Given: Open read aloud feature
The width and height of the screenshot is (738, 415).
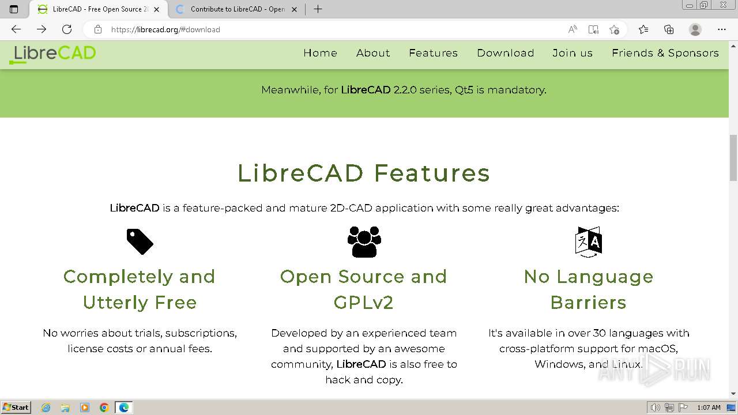Looking at the screenshot, I should [x=573, y=29].
